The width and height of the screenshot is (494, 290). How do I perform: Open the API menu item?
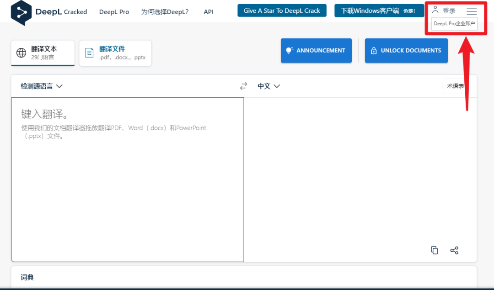click(209, 12)
